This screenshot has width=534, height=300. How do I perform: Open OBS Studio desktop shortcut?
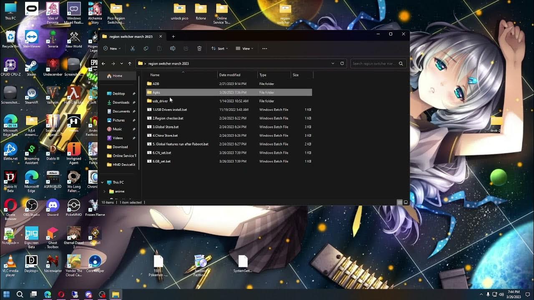click(x=31, y=208)
